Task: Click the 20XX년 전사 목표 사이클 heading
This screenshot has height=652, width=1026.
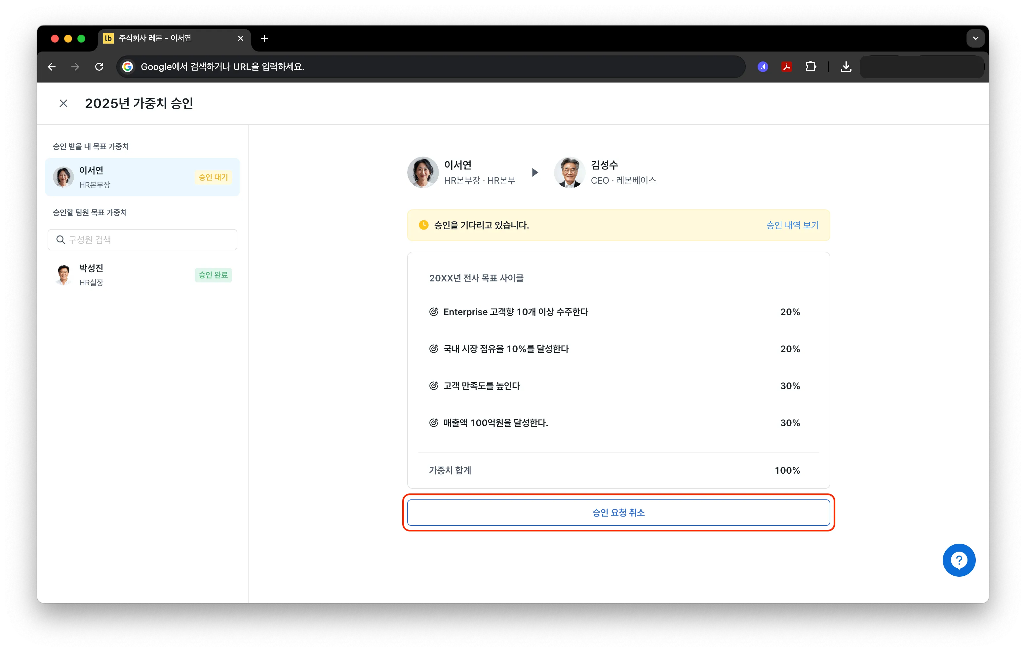Action: tap(476, 278)
